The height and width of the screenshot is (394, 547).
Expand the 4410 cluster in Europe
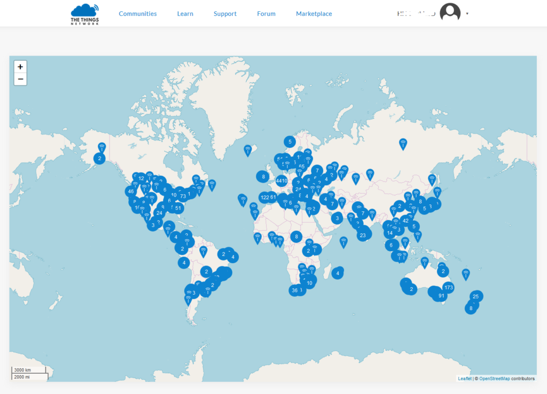click(x=282, y=180)
